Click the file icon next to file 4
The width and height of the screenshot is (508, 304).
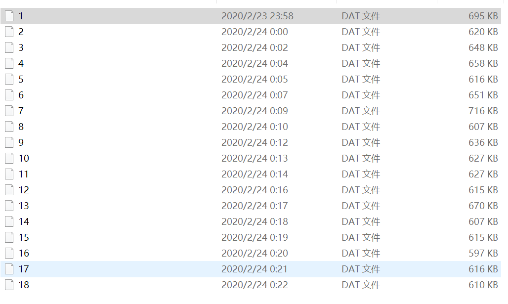click(9, 64)
